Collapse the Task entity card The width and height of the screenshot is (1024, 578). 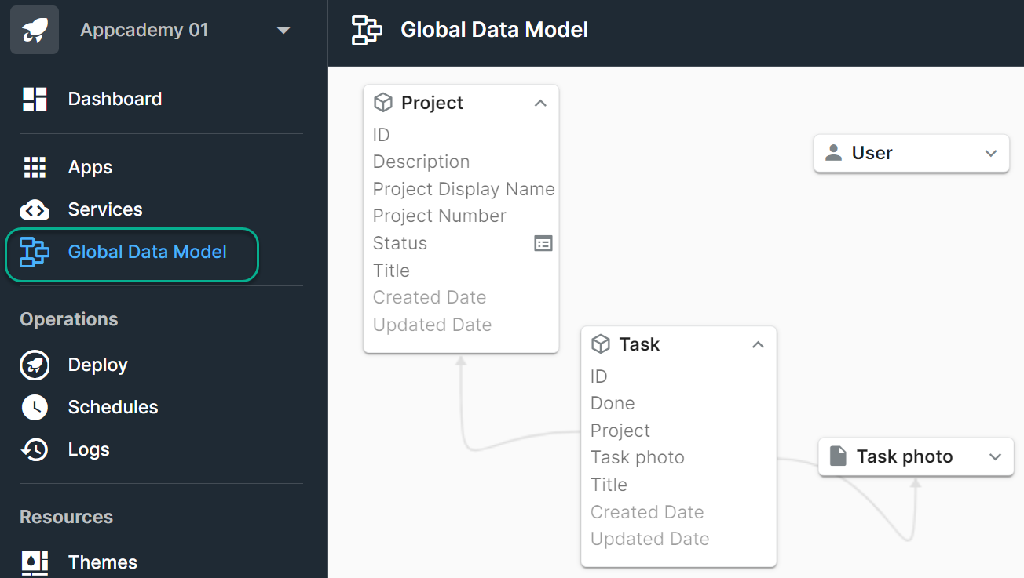pos(758,344)
